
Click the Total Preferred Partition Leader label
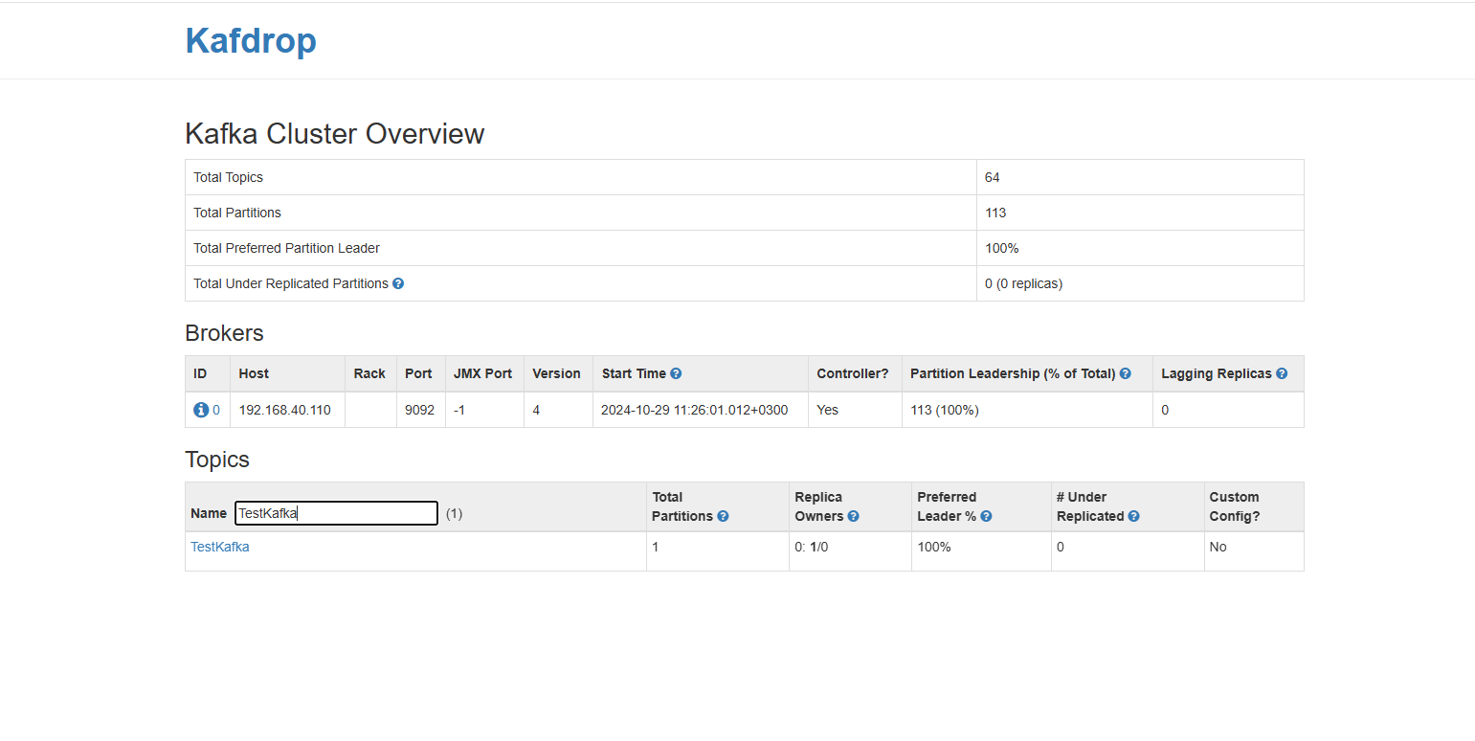point(286,248)
